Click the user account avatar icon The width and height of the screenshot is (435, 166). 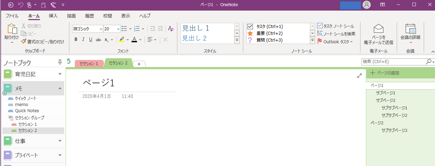tap(367, 5)
